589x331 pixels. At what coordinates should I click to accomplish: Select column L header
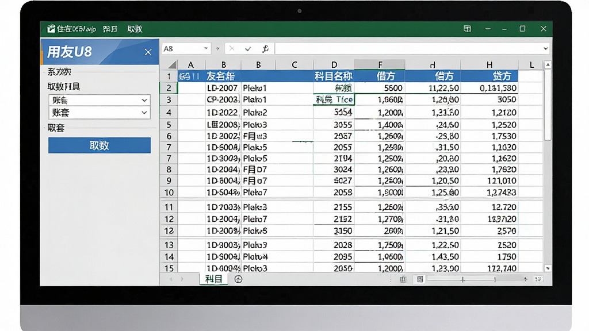[531, 65]
